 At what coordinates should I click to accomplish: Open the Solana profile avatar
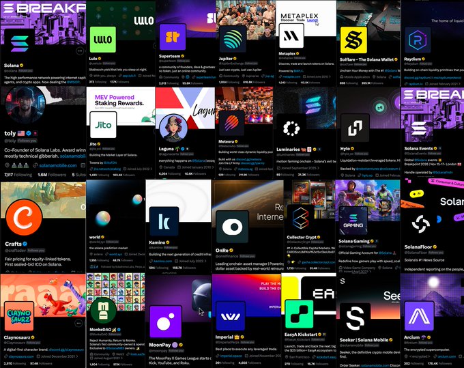tap(19, 44)
